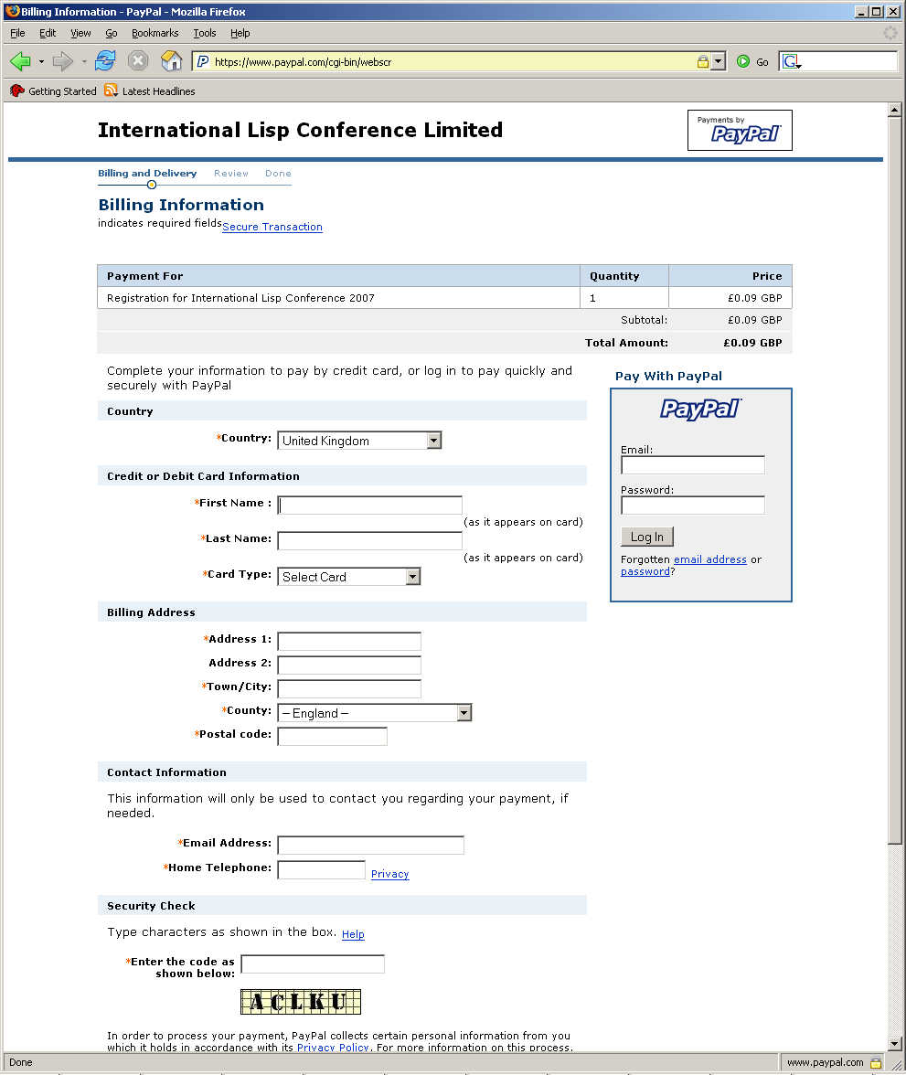Viewport: 906px width, 1075px height.
Task: Click the green Back arrow button
Action: click(21, 62)
